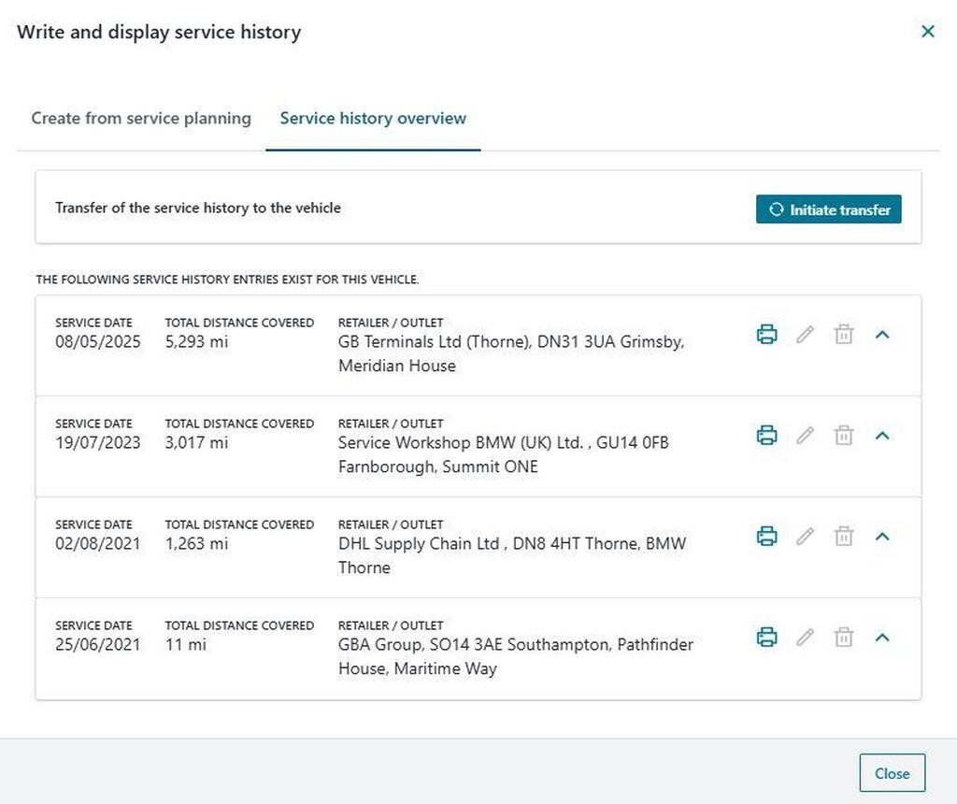Click 'Transfer of the service history to the vehicle'
The height and width of the screenshot is (804, 957).
pyautogui.click(x=198, y=208)
